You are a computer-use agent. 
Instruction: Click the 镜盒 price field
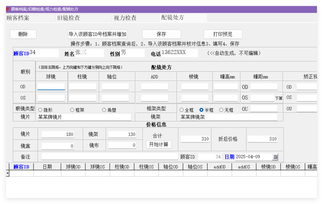(x=58, y=146)
